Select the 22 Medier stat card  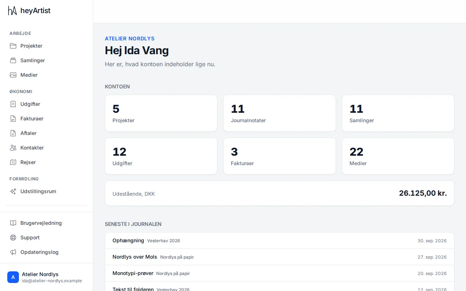[x=398, y=156]
